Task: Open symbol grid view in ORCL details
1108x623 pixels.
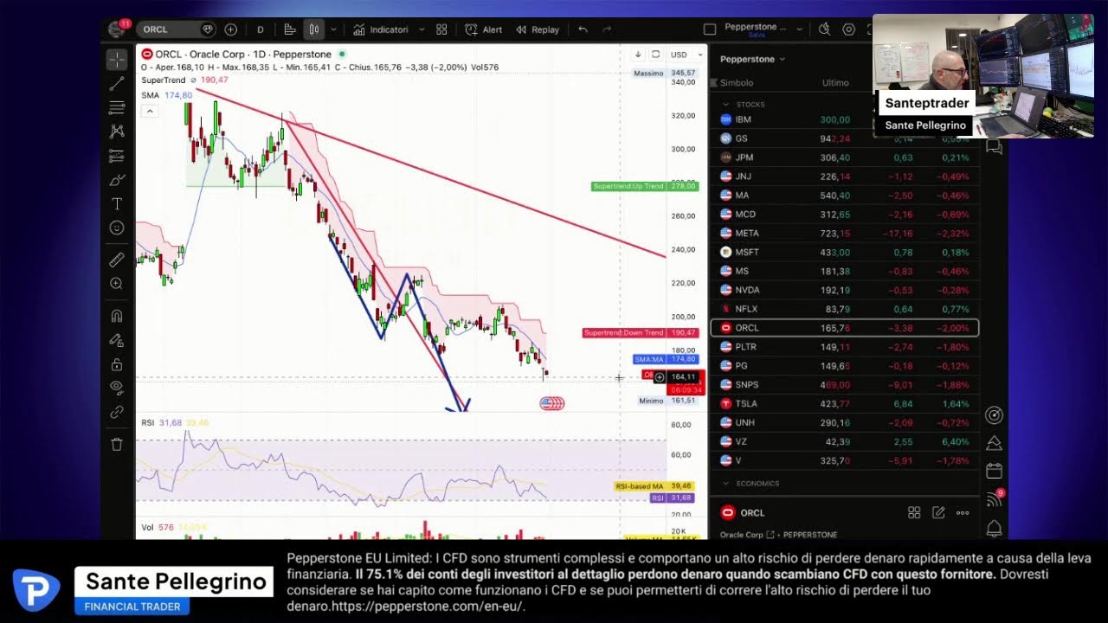Action: [x=914, y=513]
